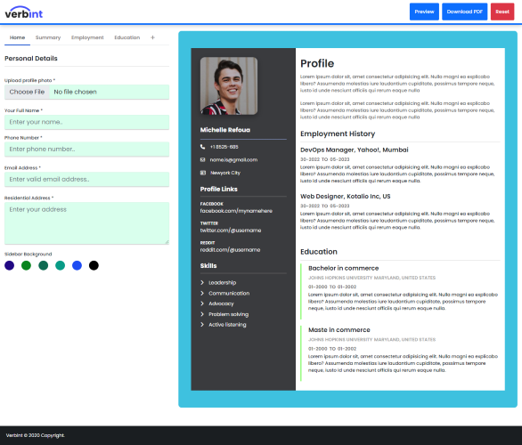The height and width of the screenshot is (445, 522).
Task: Click the Preview button
Action: click(424, 12)
